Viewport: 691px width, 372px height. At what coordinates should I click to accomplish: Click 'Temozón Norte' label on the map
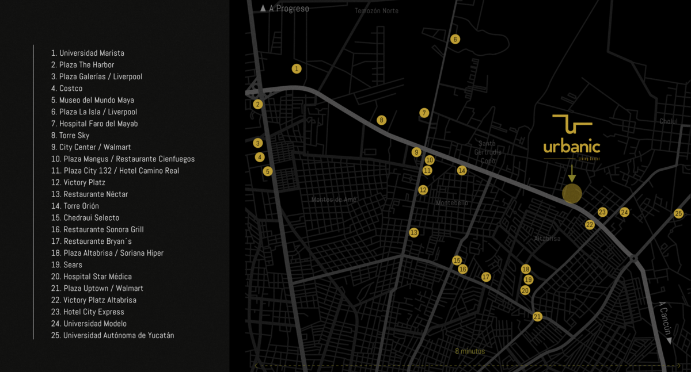pos(377,11)
